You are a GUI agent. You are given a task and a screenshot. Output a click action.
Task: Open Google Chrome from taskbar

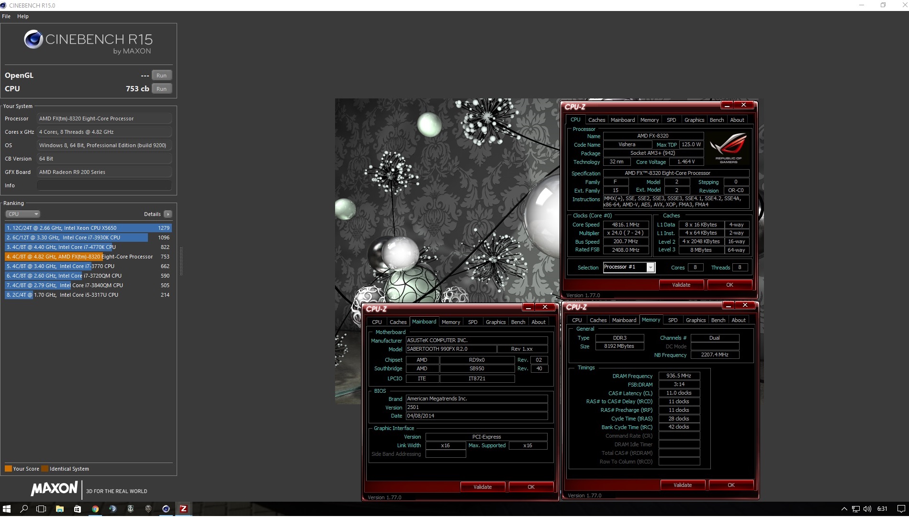tap(95, 509)
